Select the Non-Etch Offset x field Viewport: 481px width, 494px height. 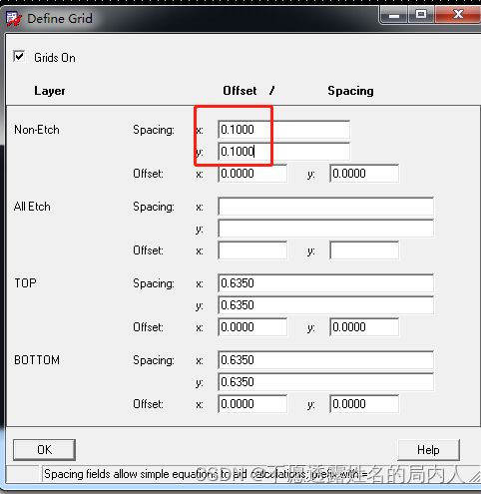click(x=252, y=174)
